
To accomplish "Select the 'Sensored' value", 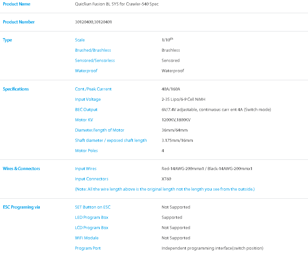I will click(x=170, y=61).
